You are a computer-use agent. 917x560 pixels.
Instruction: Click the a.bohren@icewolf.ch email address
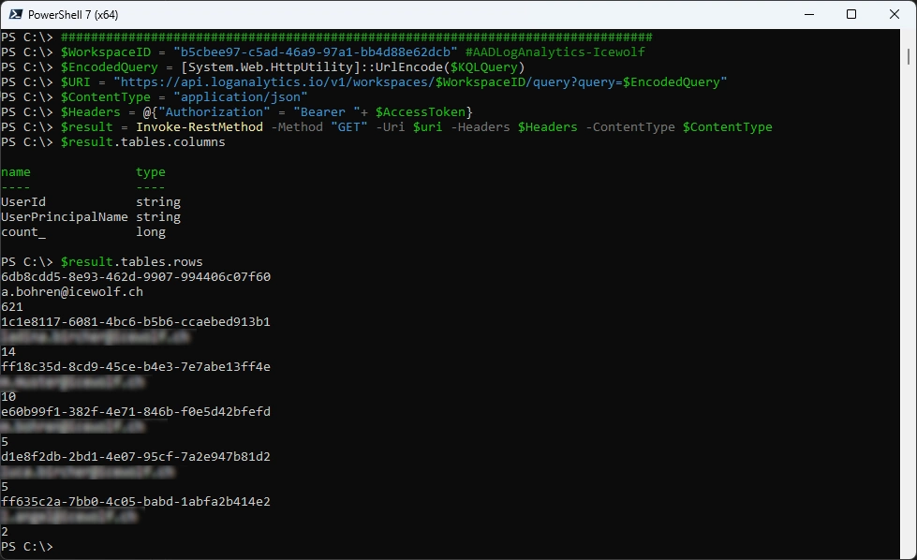(x=71, y=292)
